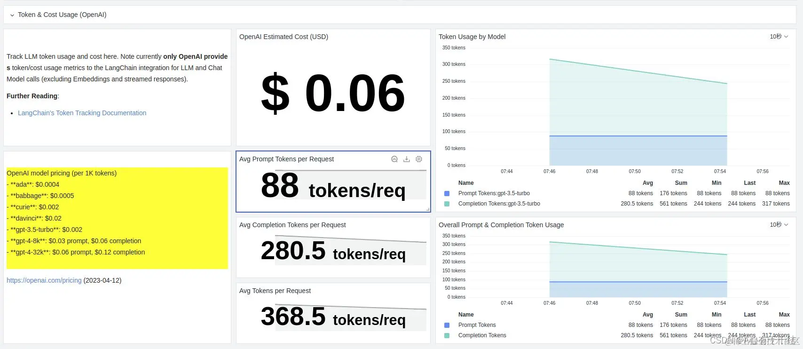This screenshot has width=803, height=349.
Task: Sort by Min column in Overall Token Usage legend
Action: [716, 315]
